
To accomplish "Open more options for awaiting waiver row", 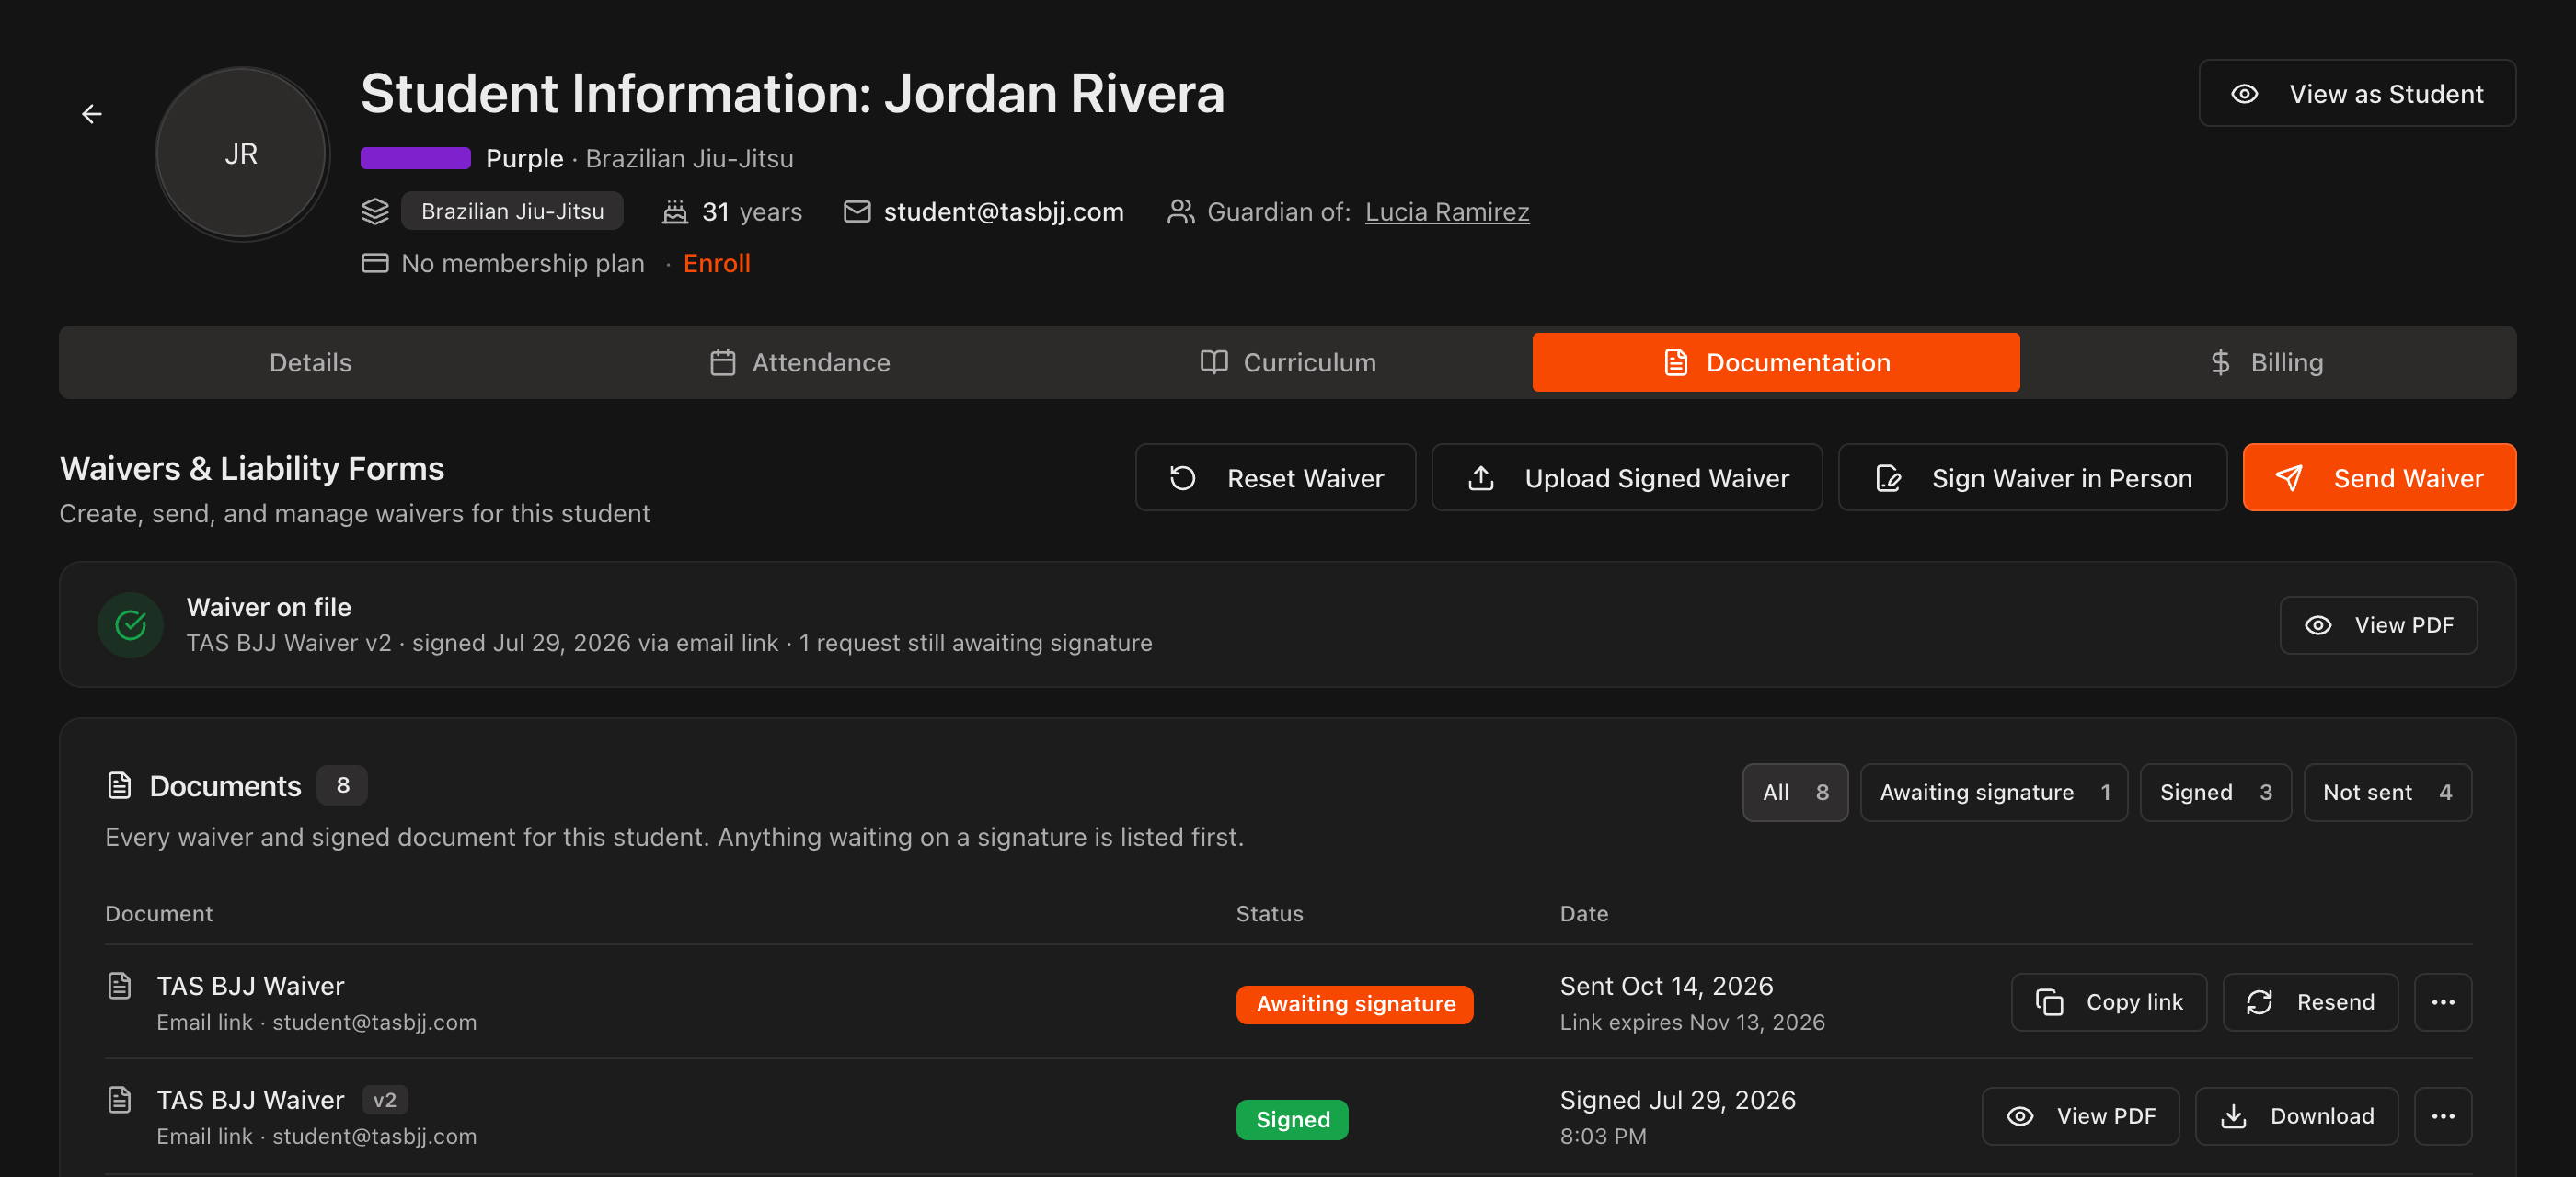I will pyautogui.click(x=2443, y=1002).
